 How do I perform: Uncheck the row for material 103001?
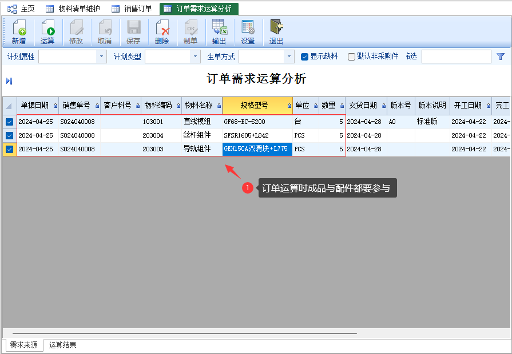(10, 122)
